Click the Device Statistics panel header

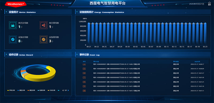click(x=38, y=12)
